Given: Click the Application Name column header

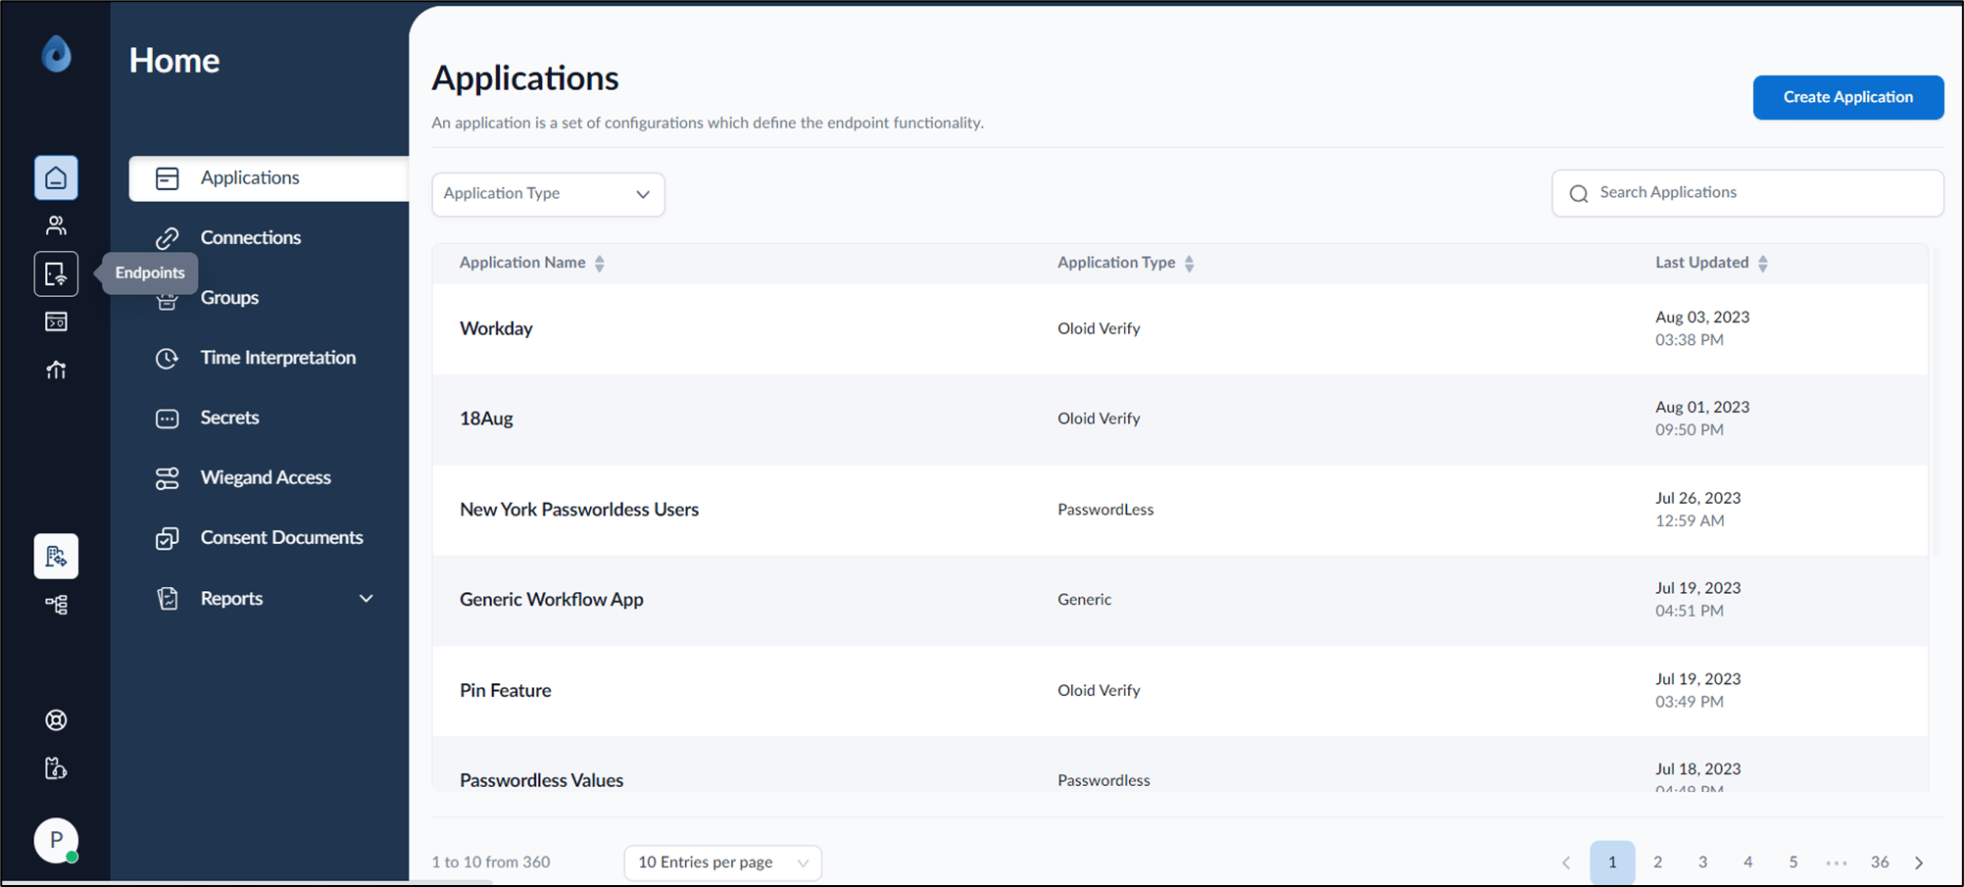Looking at the screenshot, I should click(x=522, y=263).
